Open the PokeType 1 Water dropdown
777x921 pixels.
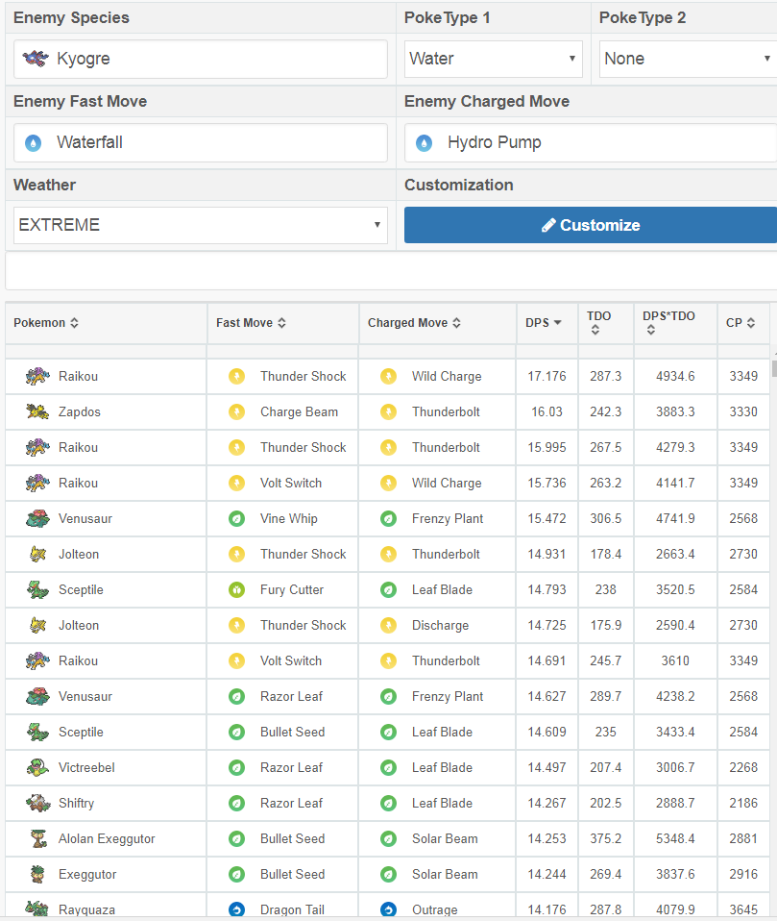[493, 59]
